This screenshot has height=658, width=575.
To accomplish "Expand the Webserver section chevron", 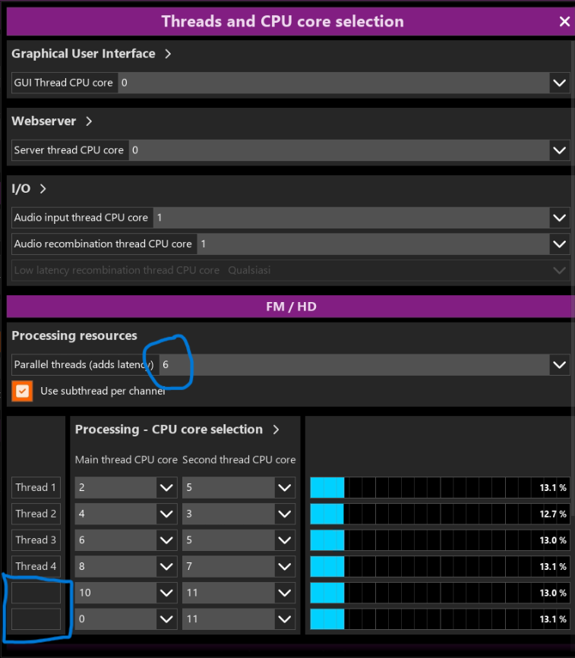I will tap(89, 121).
